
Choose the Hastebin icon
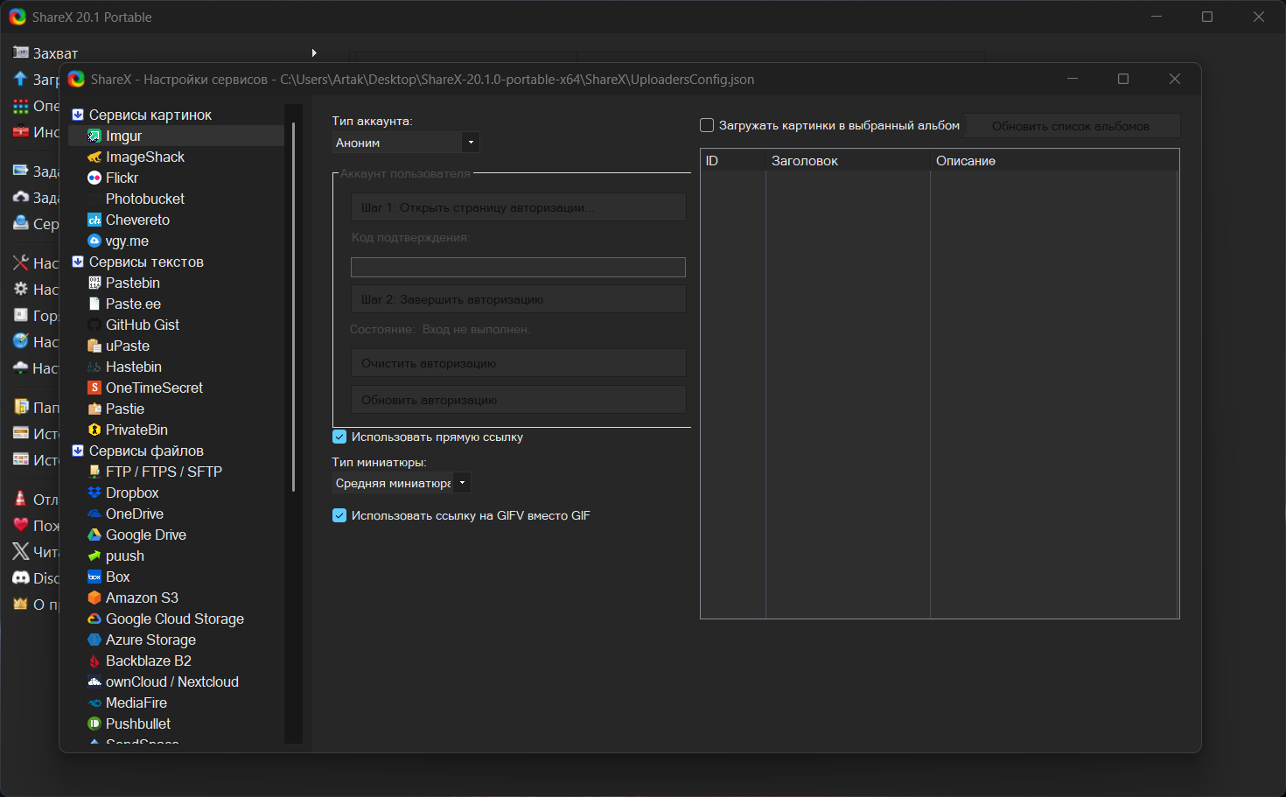94,367
